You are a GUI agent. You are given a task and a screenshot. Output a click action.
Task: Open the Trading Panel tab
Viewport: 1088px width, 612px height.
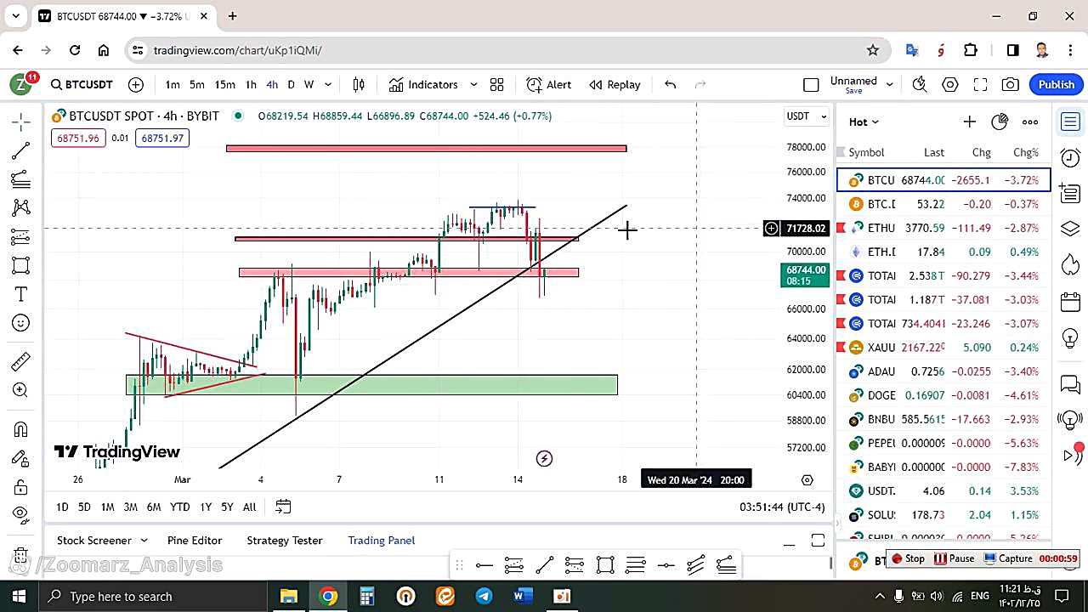pyautogui.click(x=382, y=541)
